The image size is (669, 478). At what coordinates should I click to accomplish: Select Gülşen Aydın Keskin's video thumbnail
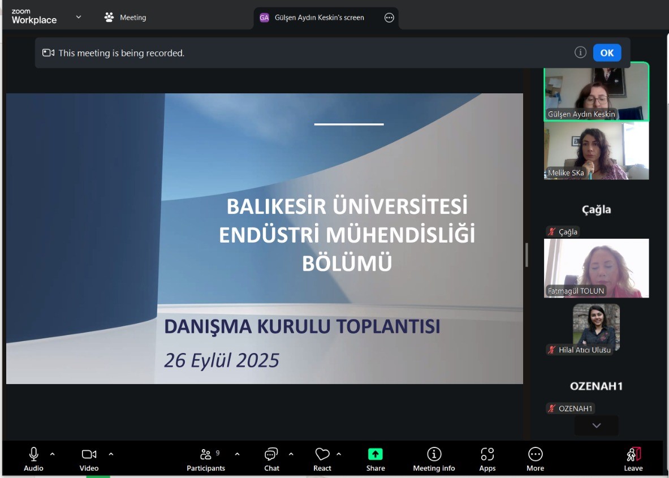coord(596,92)
